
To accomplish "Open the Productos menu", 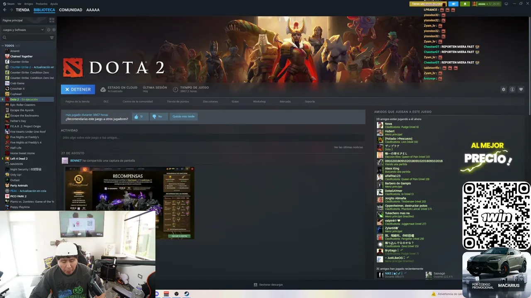I will click(x=41, y=4).
